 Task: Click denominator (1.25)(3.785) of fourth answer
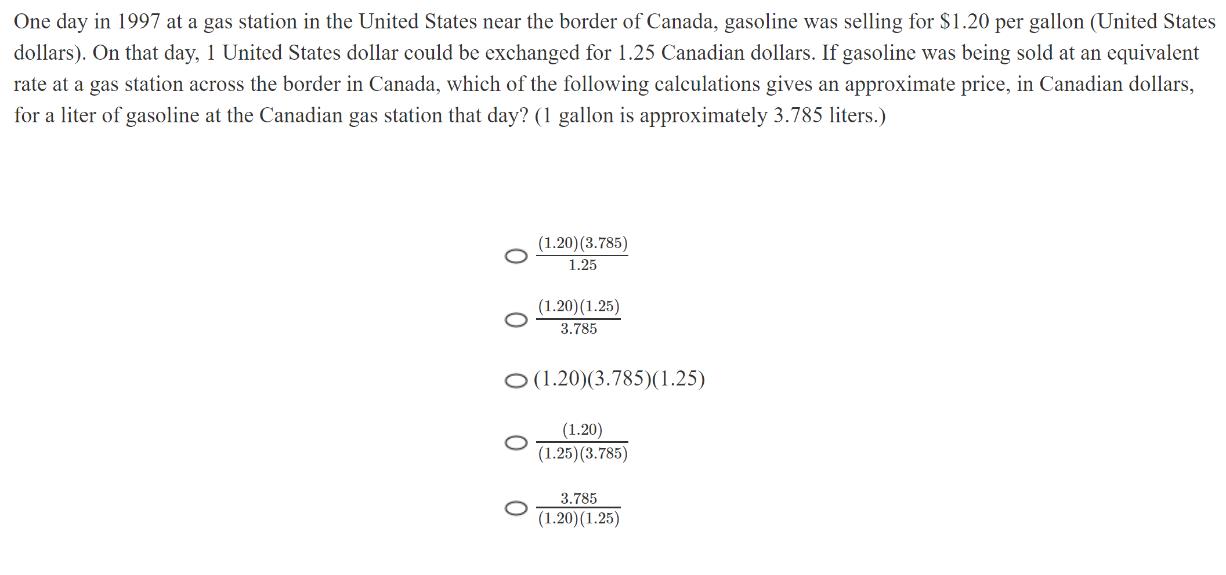[x=583, y=453]
